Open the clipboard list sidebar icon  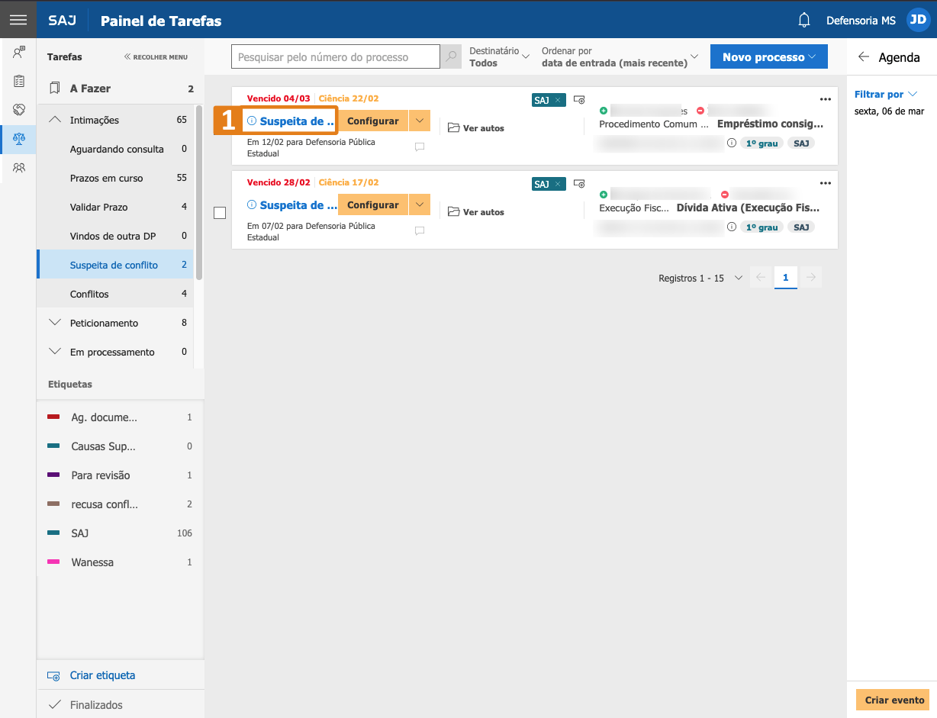[x=19, y=81]
